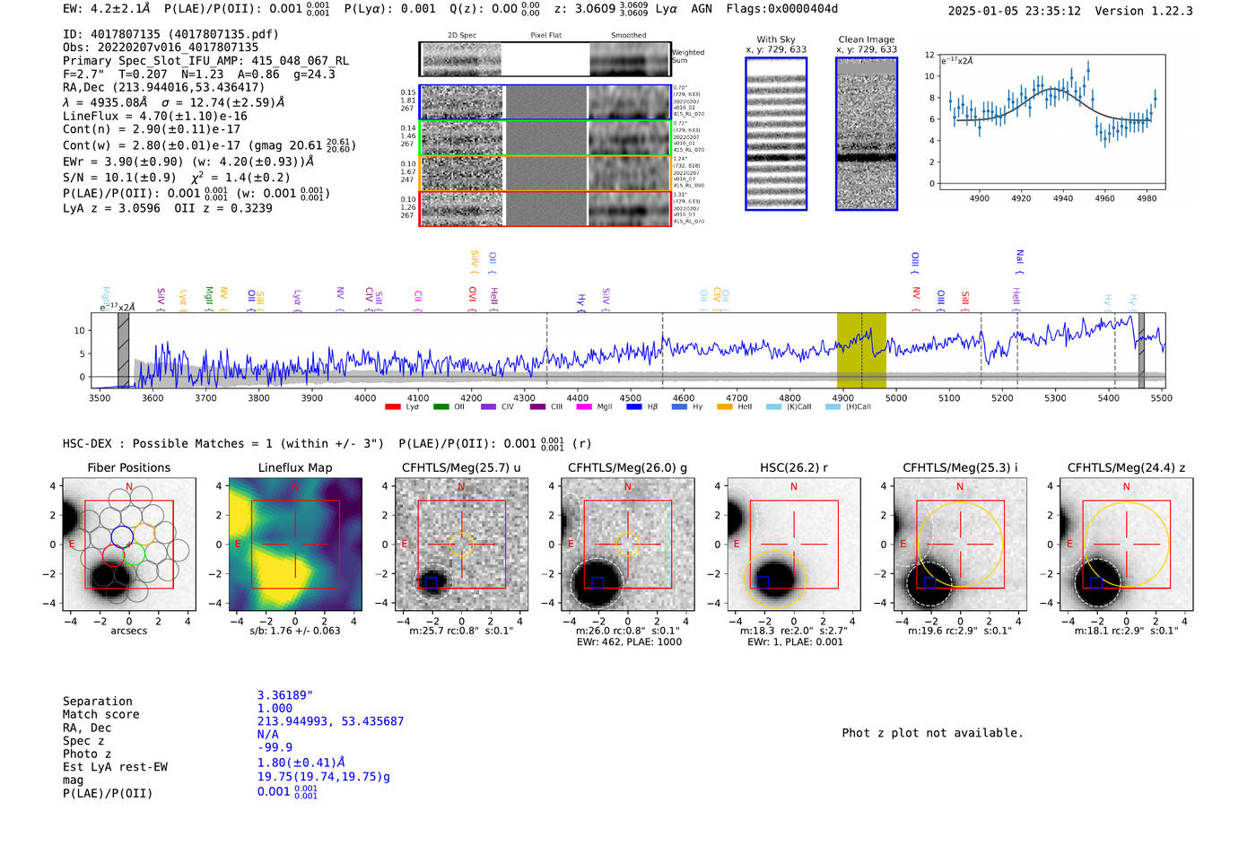1256x855 pixels.
Task: Click the Version 1.22.3 label
Action: click(x=1144, y=11)
